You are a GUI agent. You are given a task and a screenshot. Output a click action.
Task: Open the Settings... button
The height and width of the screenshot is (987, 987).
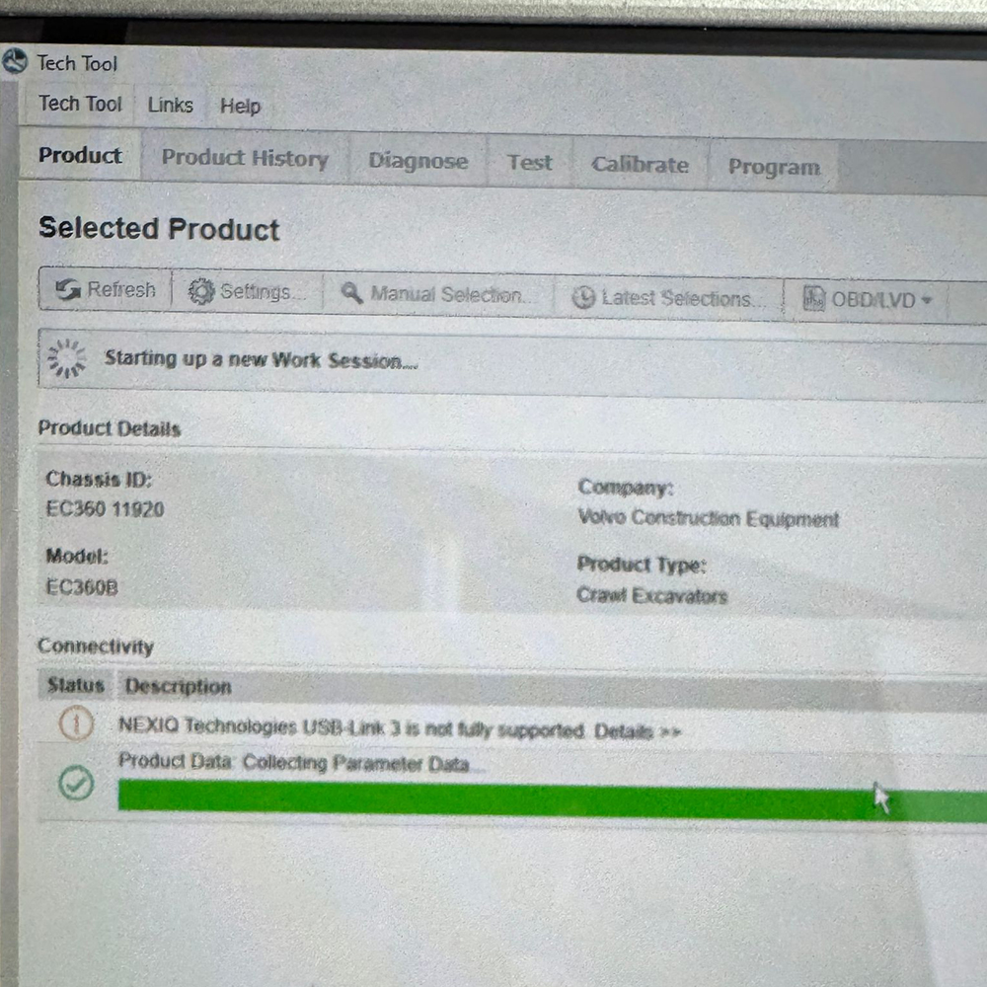tap(247, 292)
